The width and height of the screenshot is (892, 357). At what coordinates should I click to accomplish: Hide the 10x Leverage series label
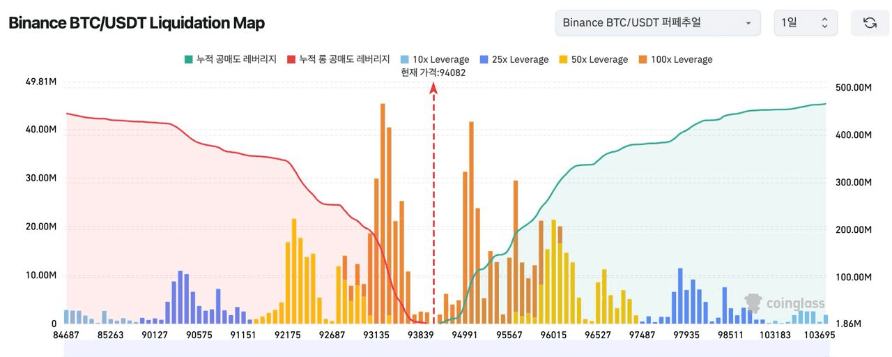(440, 60)
